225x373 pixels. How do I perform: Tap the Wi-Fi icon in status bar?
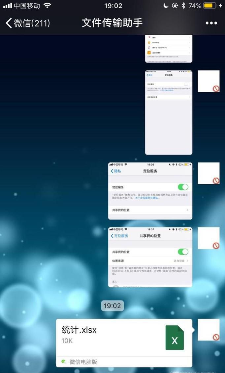[48, 6]
